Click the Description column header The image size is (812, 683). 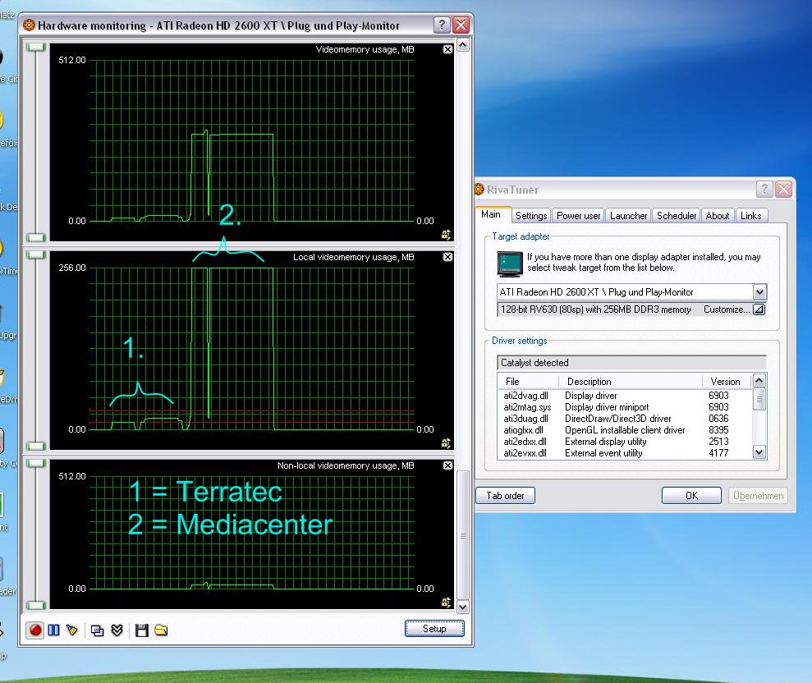pyautogui.click(x=631, y=381)
